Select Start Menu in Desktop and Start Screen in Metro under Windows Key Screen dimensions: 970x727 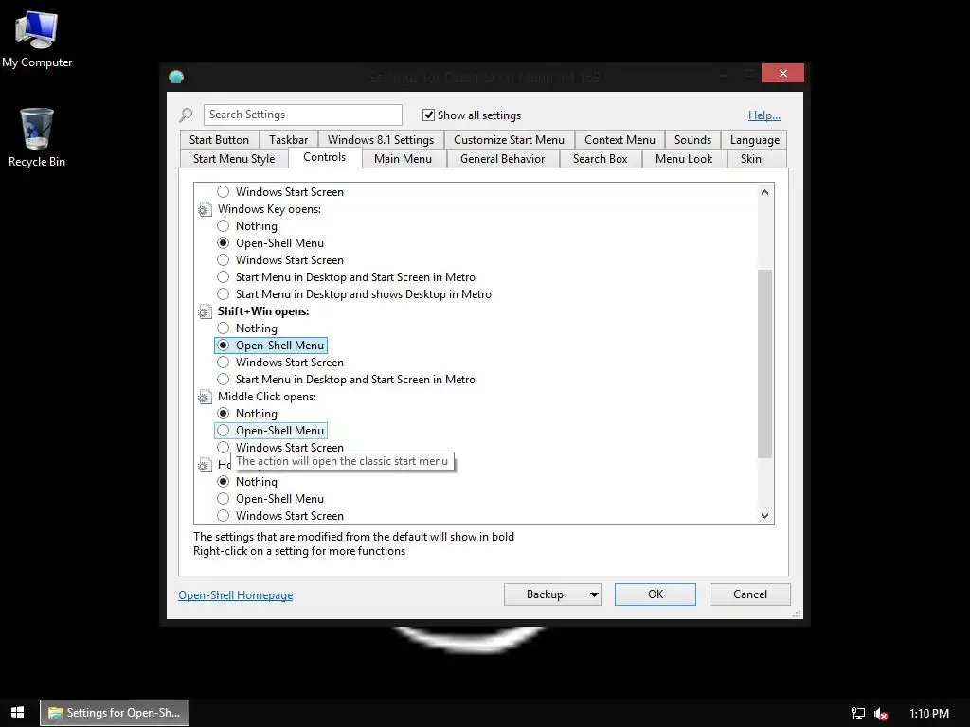(x=224, y=277)
